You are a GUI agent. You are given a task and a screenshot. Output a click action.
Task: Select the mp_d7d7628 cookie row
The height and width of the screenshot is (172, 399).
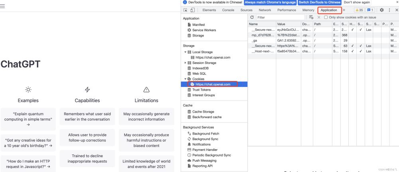coord(323,35)
